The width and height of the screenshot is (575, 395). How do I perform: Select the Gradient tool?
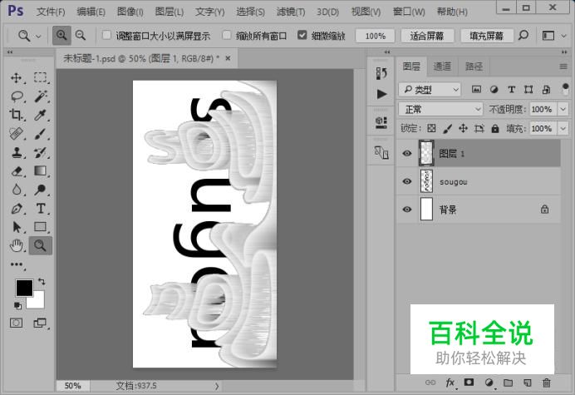(x=40, y=170)
